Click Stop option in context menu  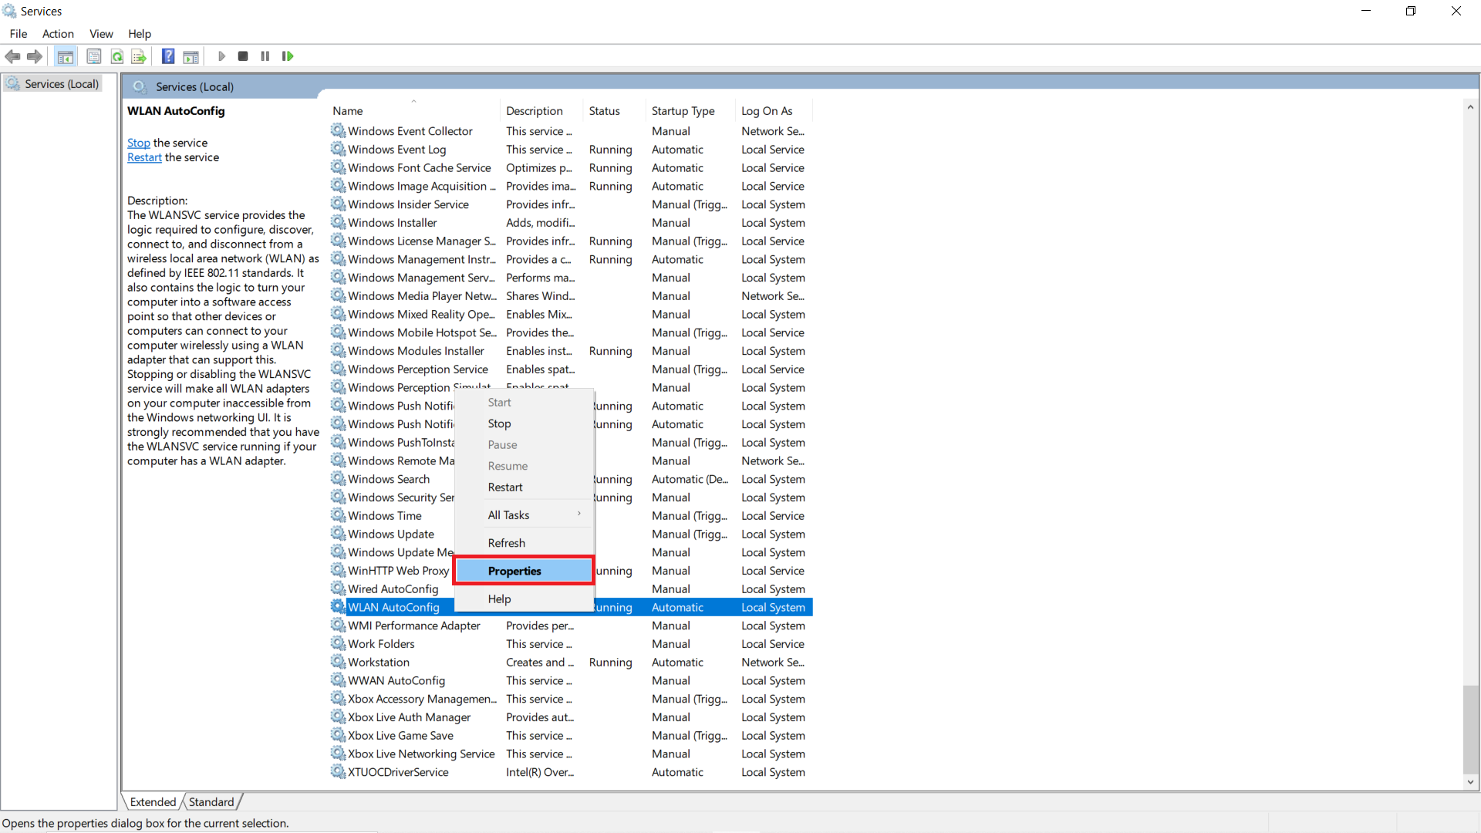pyautogui.click(x=499, y=423)
